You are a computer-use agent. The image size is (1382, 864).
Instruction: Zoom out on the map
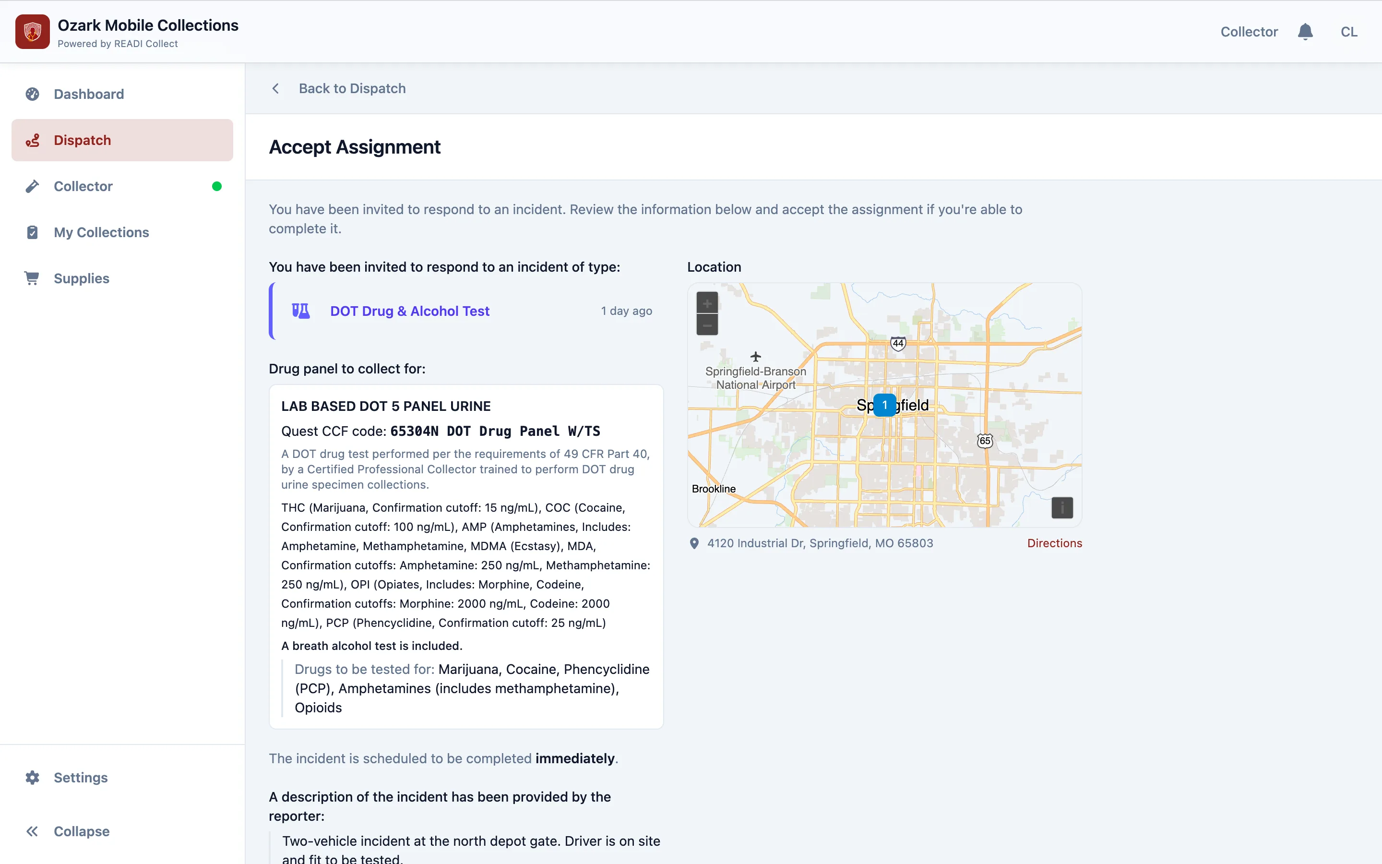pos(707,324)
